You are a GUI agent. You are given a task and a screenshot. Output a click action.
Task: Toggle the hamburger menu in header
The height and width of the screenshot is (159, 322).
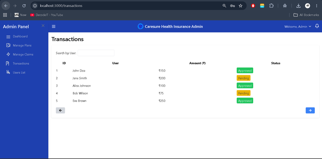point(53,26)
